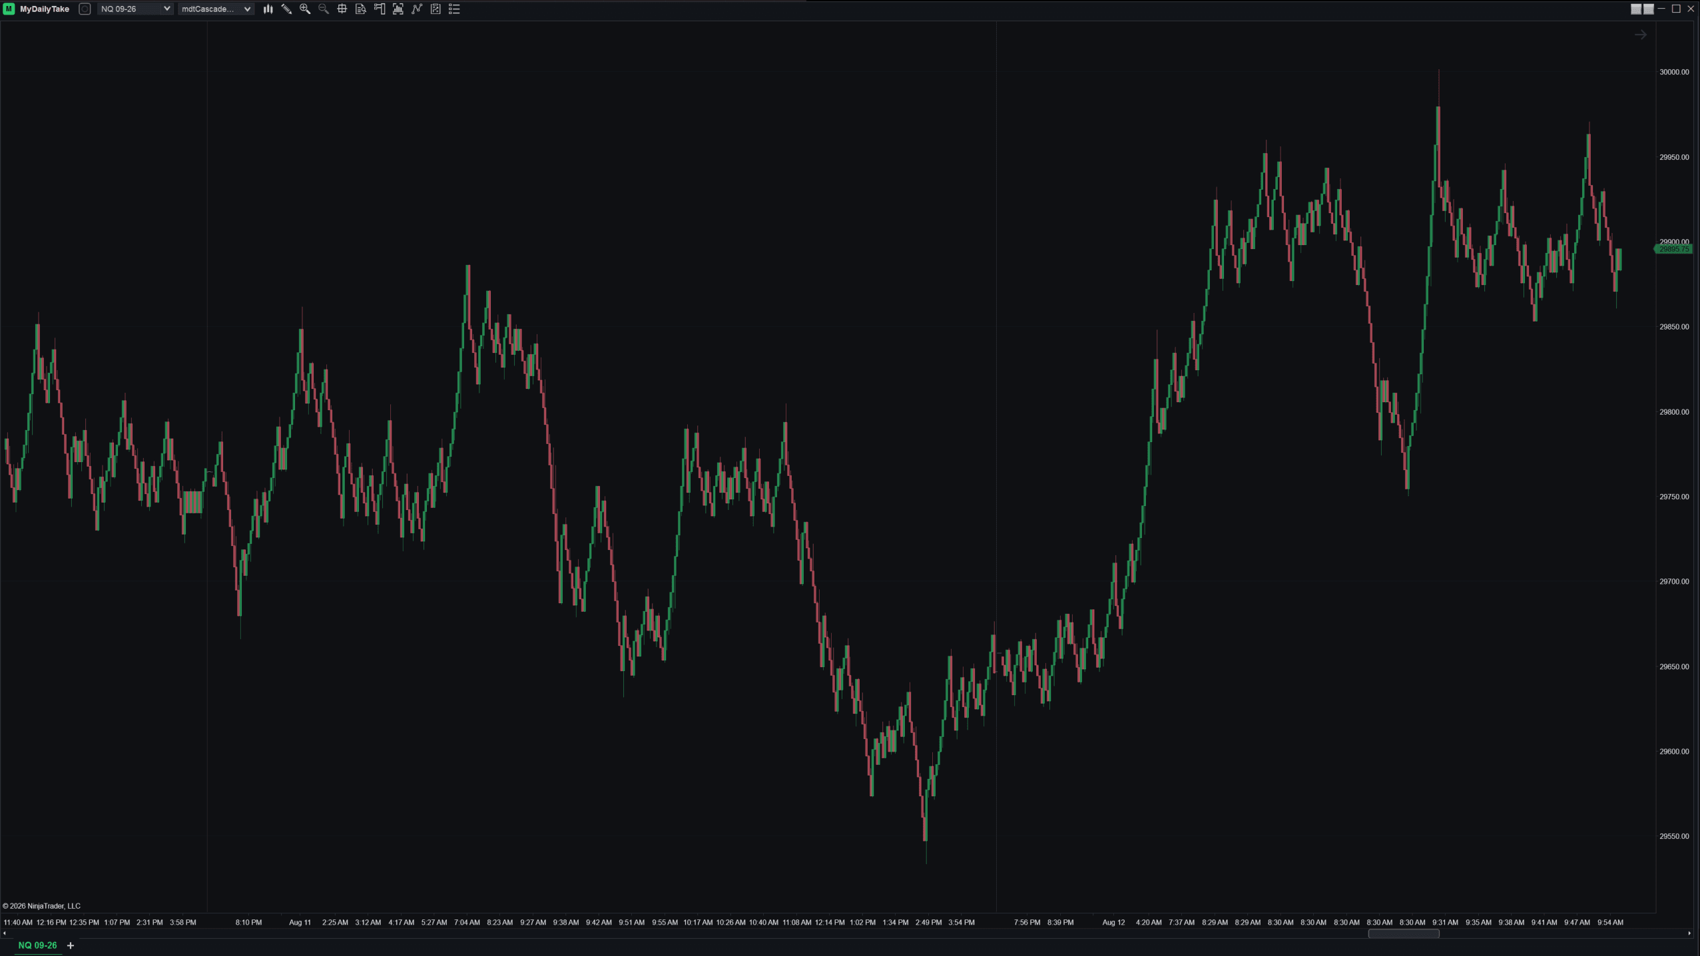Image resolution: width=1700 pixels, height=956 pixels.
Task: Click the second gray square top-right
Action: (x=1649, y=9)
